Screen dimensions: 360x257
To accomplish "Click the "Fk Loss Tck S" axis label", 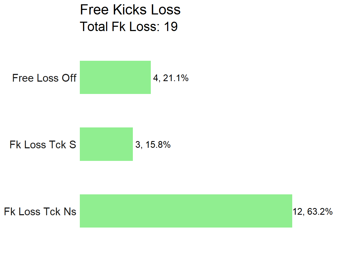I will [43, 145].
